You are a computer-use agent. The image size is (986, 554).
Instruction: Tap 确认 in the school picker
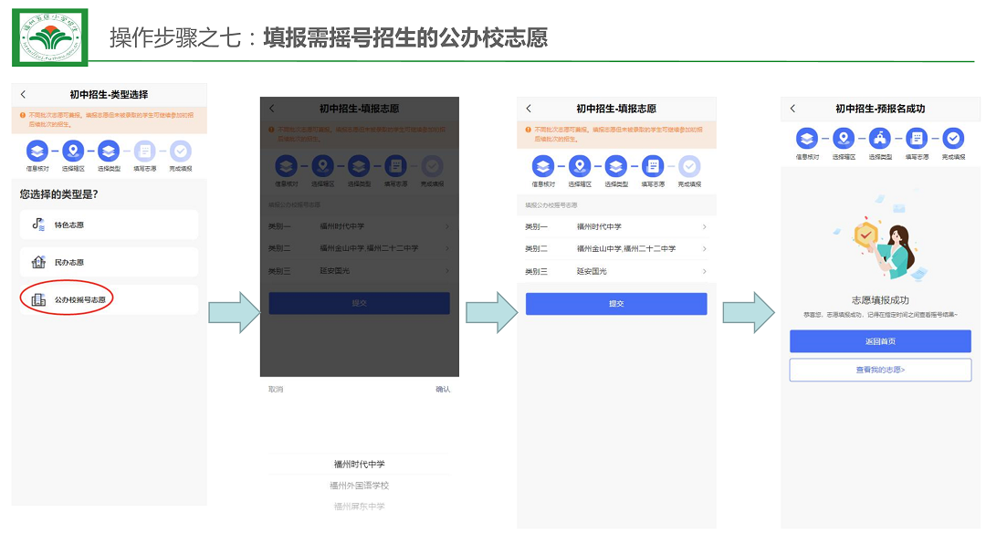443,389
